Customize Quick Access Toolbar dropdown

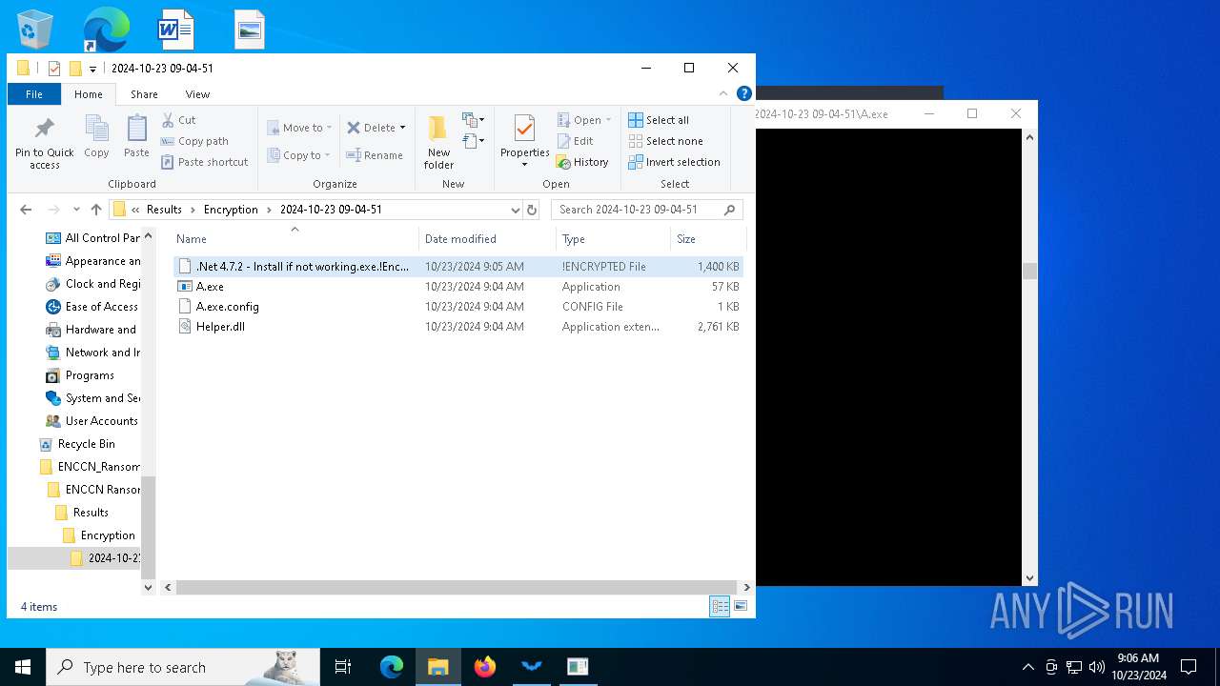pos(92,69)
